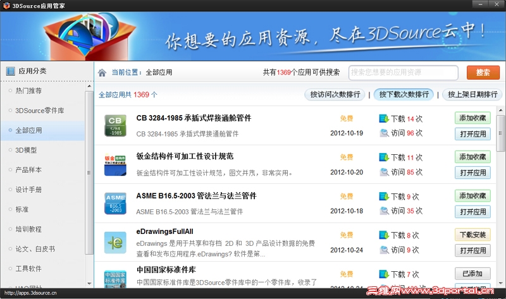
Task: Add 钣金结构件 to favorites (添加收藏)
Action: point(472,157)
